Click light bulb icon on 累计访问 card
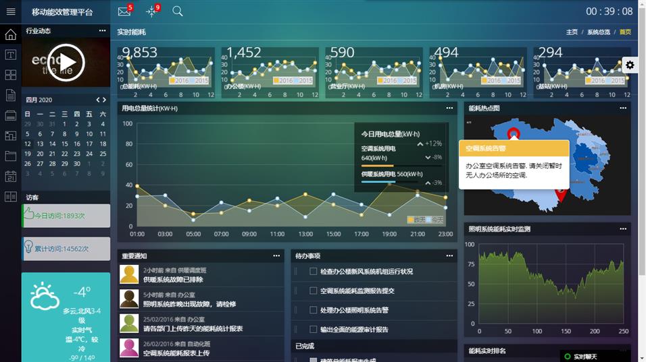Image resolution: width=646 pixels, height=362 pixels. [x=28, y=246]
